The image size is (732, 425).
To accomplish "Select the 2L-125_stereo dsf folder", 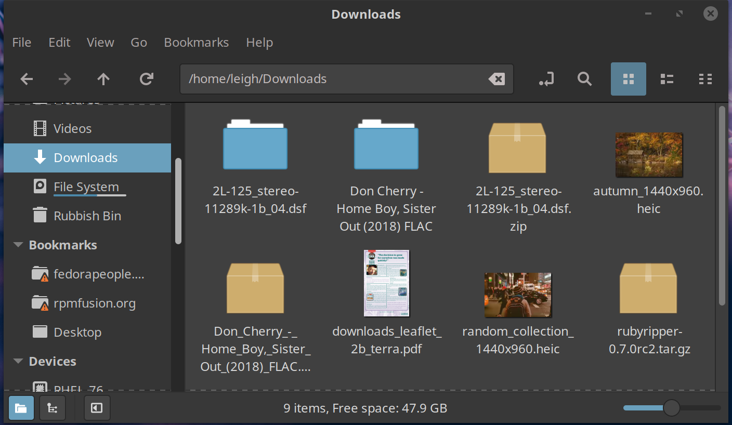I will (255, 144).
